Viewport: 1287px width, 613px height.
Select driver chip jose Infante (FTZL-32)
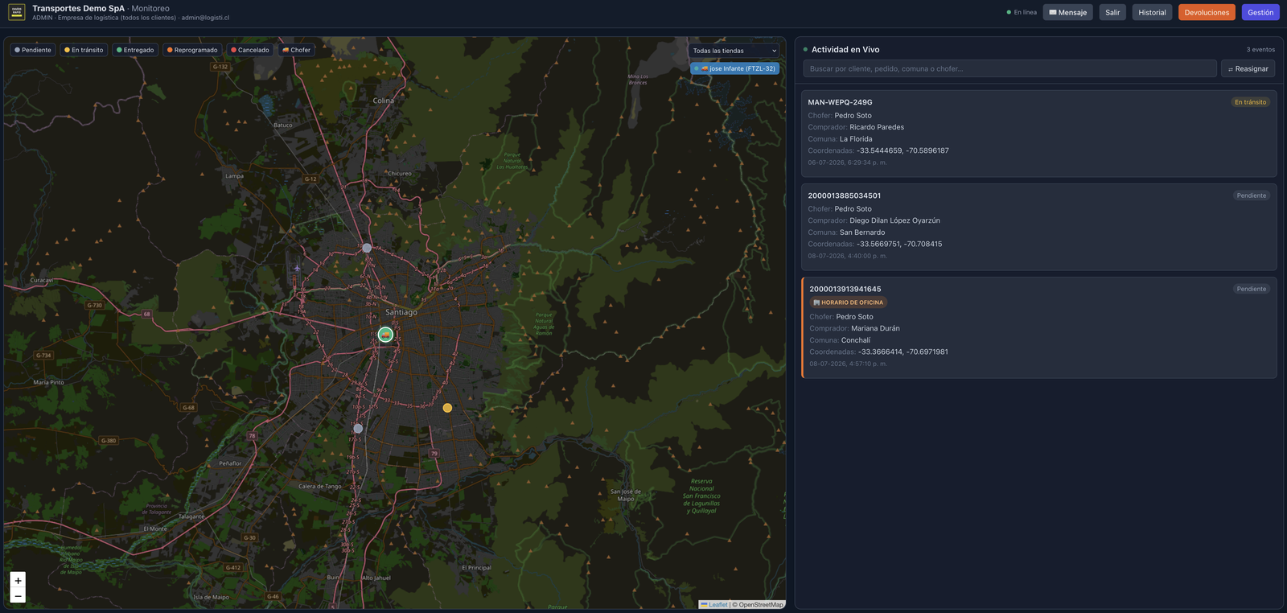(x=734, y=68)
